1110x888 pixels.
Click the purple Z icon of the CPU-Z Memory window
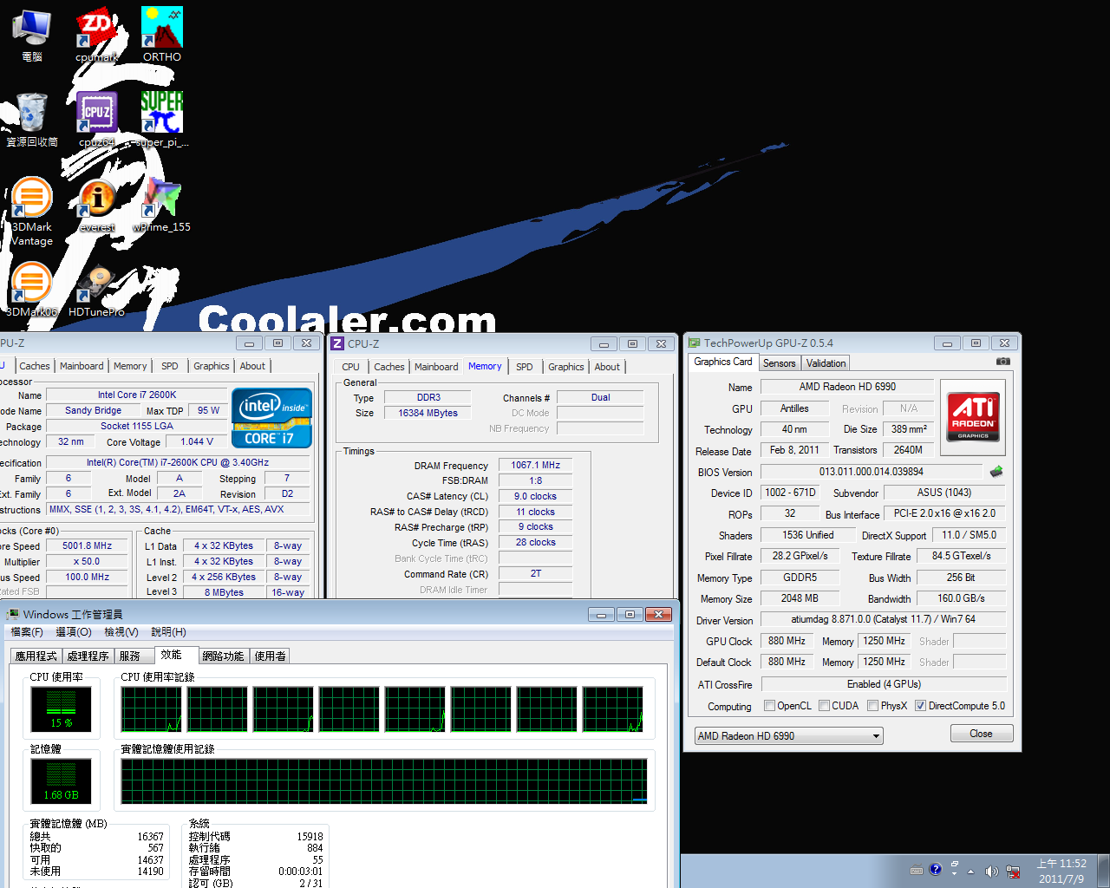337,343
